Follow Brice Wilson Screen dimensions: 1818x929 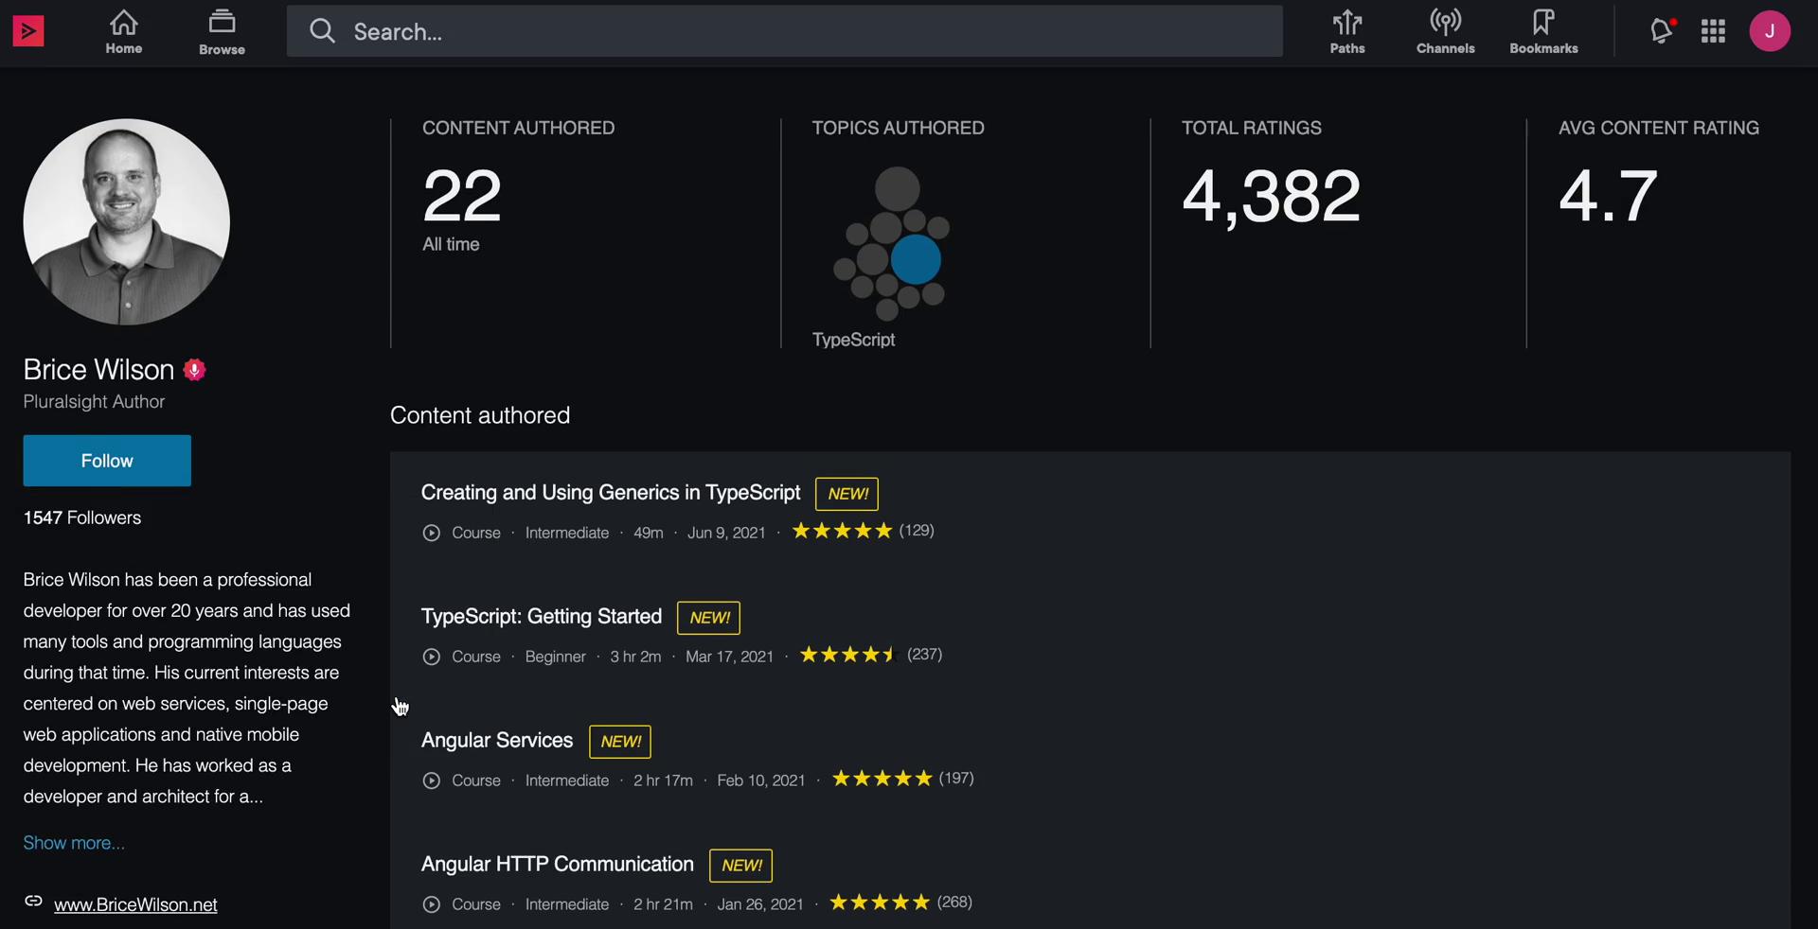[x=107, y=461]
